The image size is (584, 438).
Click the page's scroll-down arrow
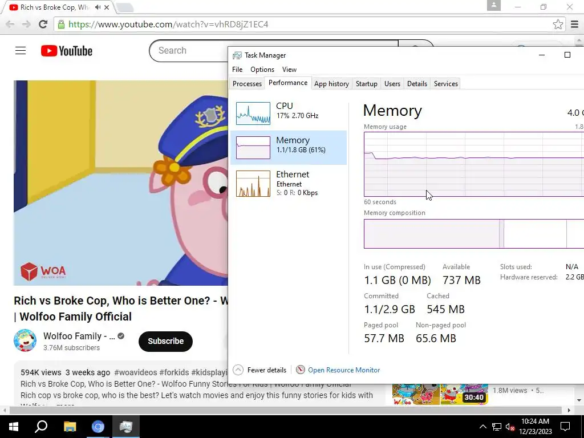[579, 401]
